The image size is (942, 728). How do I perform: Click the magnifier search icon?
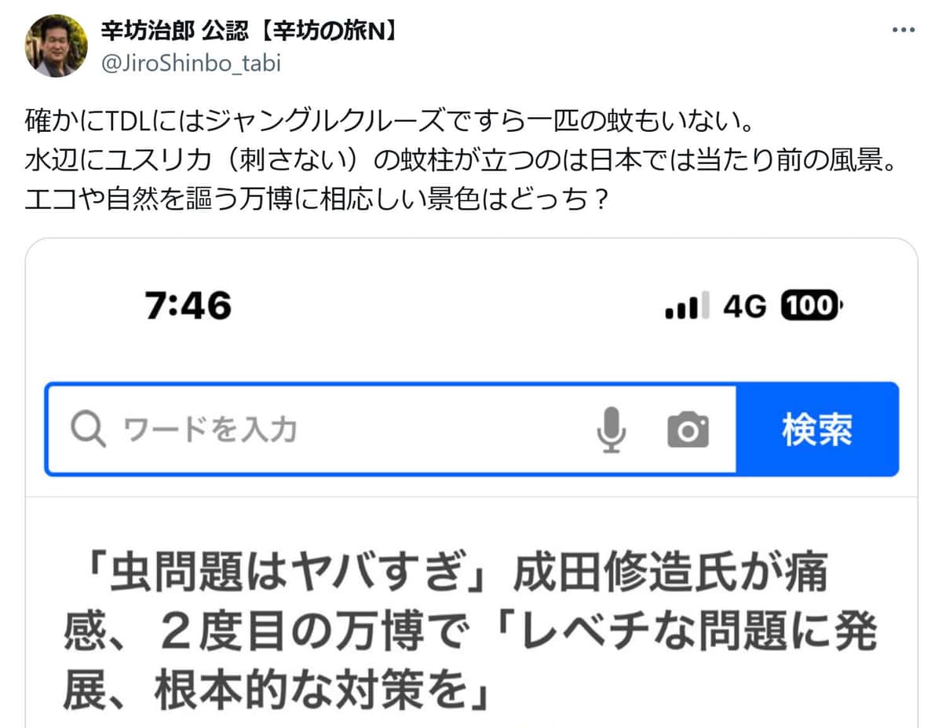click(x=87, y=430)
